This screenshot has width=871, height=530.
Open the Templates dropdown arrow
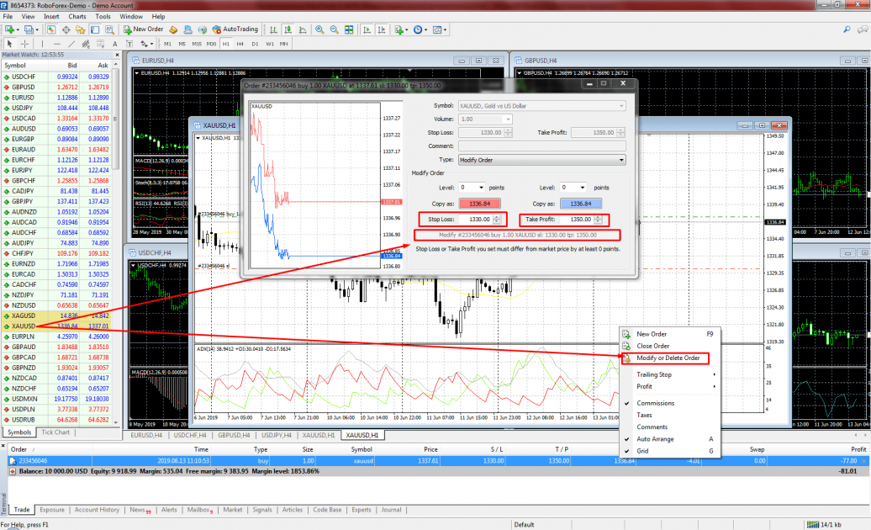(x=445, y=30)
